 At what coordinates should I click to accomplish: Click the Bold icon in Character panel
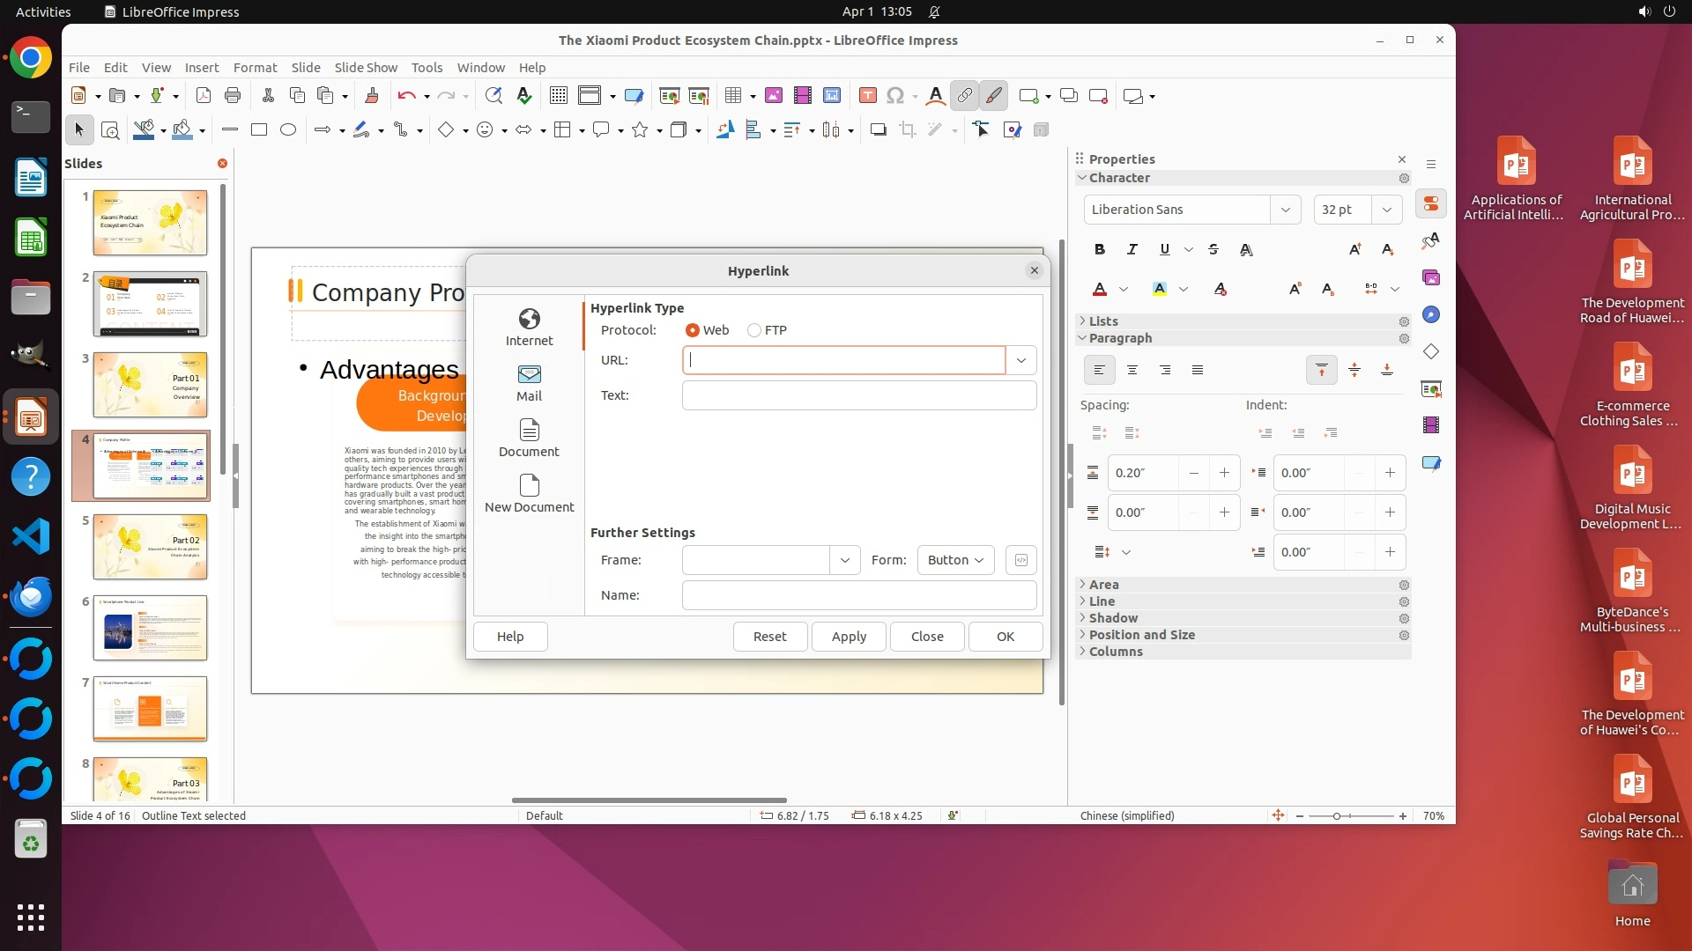coord(1099,249)
